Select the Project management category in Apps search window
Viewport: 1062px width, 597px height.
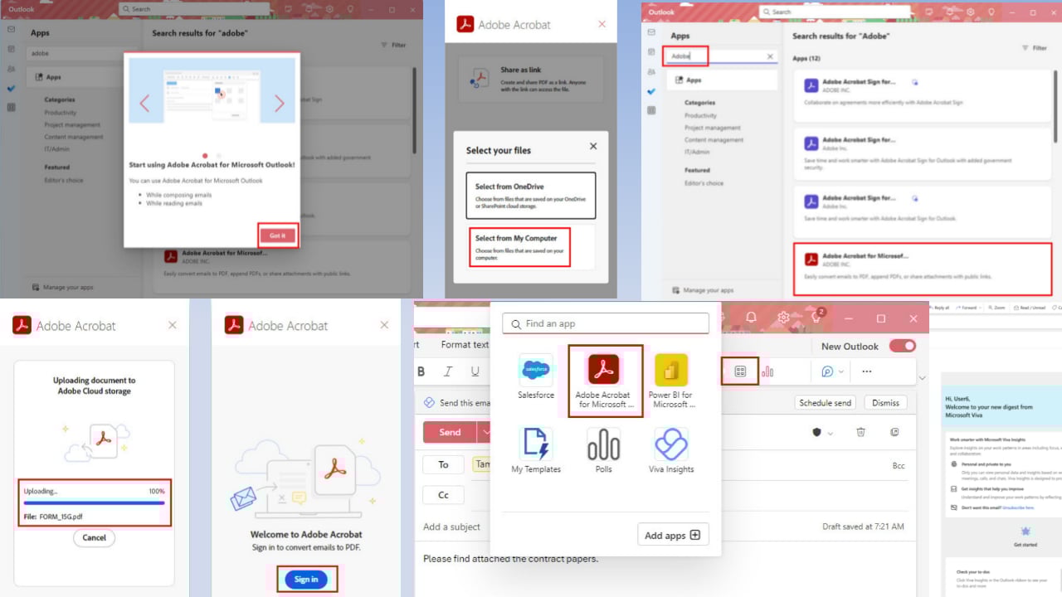click(713, 128)
